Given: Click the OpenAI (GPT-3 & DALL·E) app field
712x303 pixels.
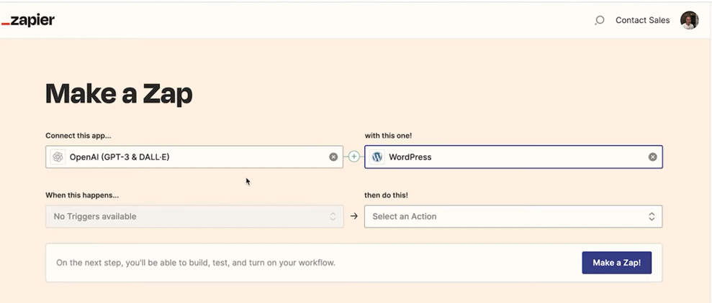Looking at the screenshot, I should [194, 157].
